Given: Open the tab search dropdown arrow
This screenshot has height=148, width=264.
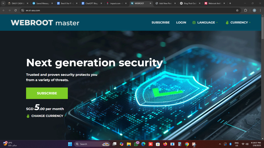Looking at the screenshot, I should [3, 3].
